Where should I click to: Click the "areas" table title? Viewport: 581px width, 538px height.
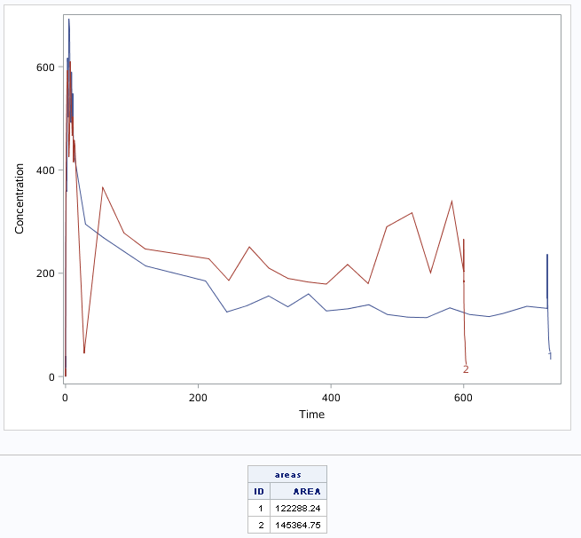tap(287, 475)
